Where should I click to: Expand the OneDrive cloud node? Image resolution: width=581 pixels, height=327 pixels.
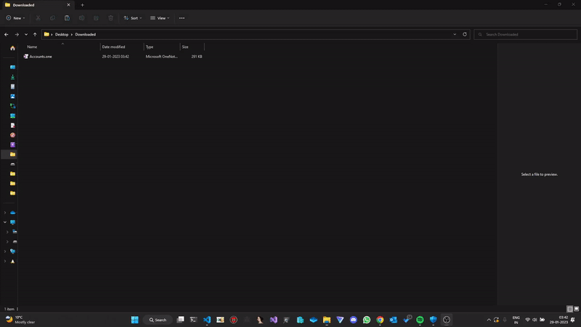point(5,213)
